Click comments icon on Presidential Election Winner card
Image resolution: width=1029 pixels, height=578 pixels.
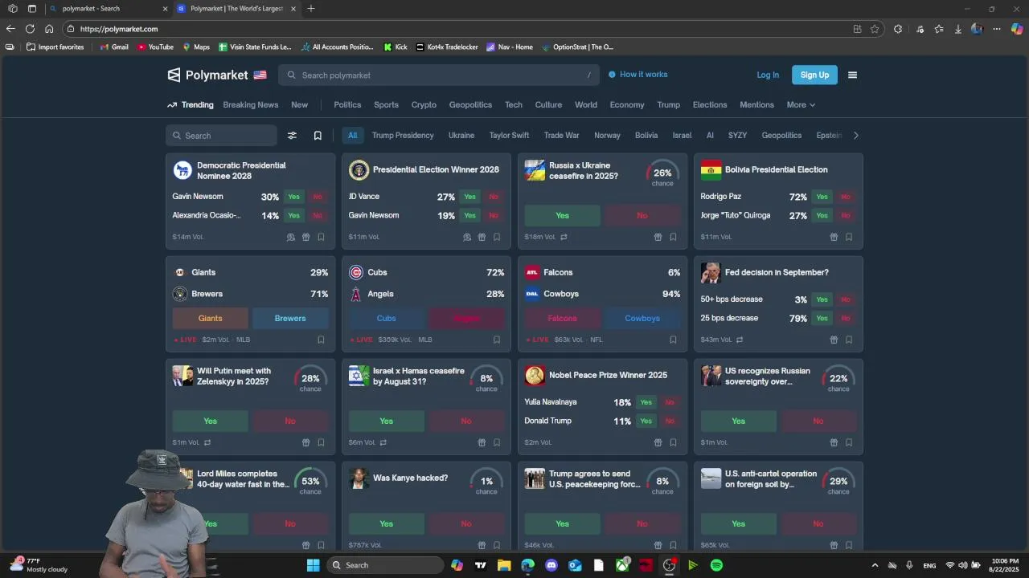pyautogui.click(x=467, y=237)
